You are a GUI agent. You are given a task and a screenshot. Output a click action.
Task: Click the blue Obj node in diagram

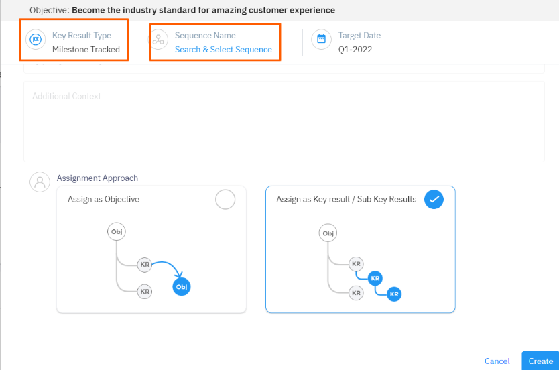coord(181,286)
